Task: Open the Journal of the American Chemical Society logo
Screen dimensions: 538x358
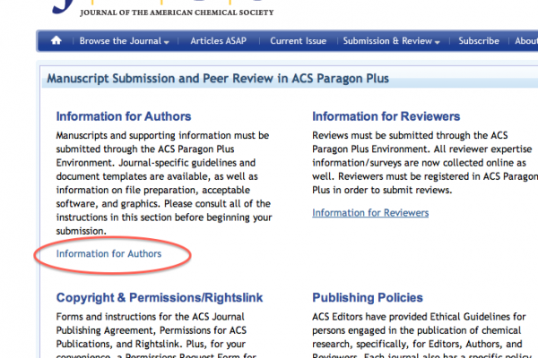Action: pyautogui.click(x=163, y=9)
